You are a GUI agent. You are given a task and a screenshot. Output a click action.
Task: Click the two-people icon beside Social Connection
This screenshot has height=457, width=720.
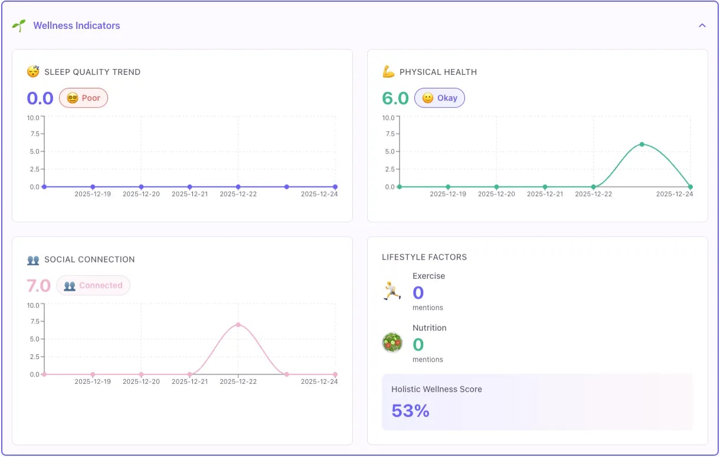[34, 259]
